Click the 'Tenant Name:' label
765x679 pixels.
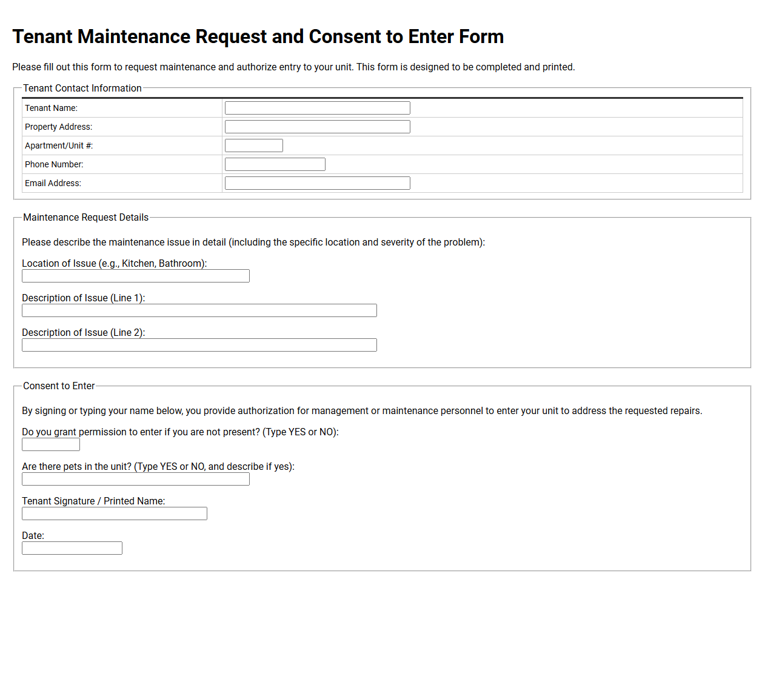coord(51,108)
